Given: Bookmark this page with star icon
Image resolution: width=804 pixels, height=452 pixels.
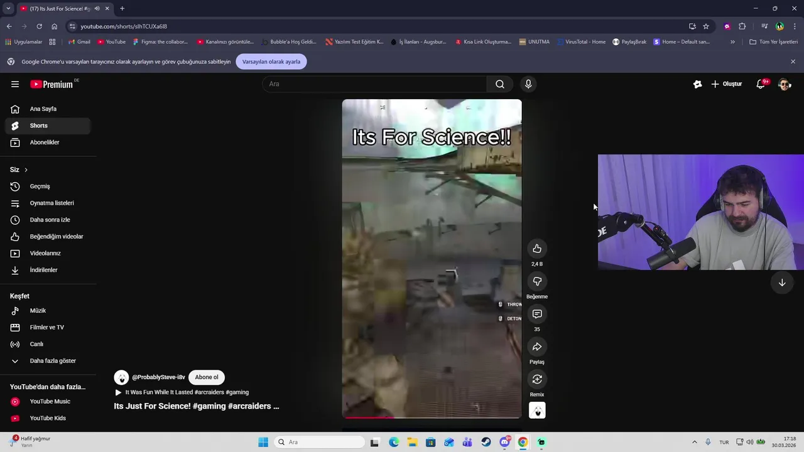Looking at the screenshot, I should pos(706,26).
